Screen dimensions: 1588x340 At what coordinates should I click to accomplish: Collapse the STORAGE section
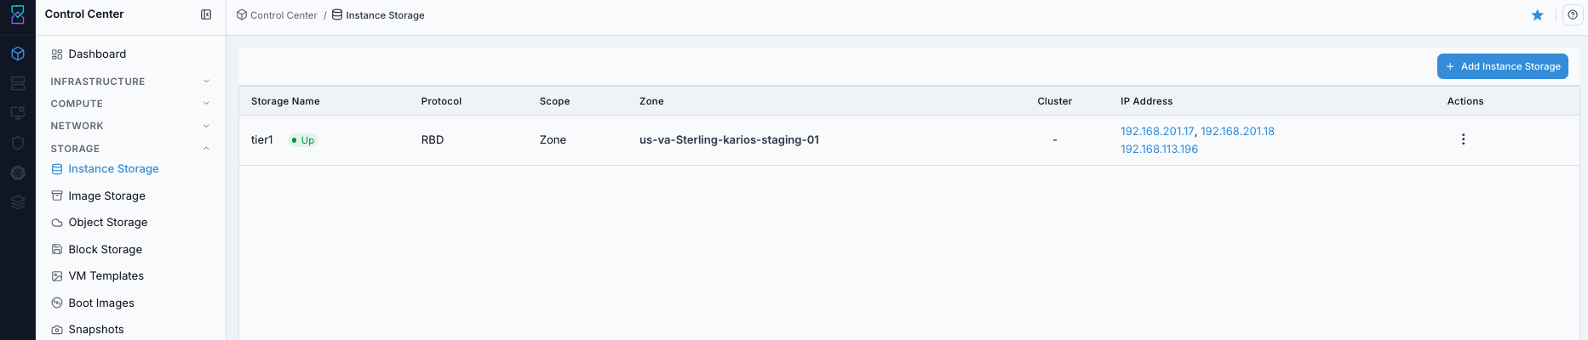coord(130,149)
